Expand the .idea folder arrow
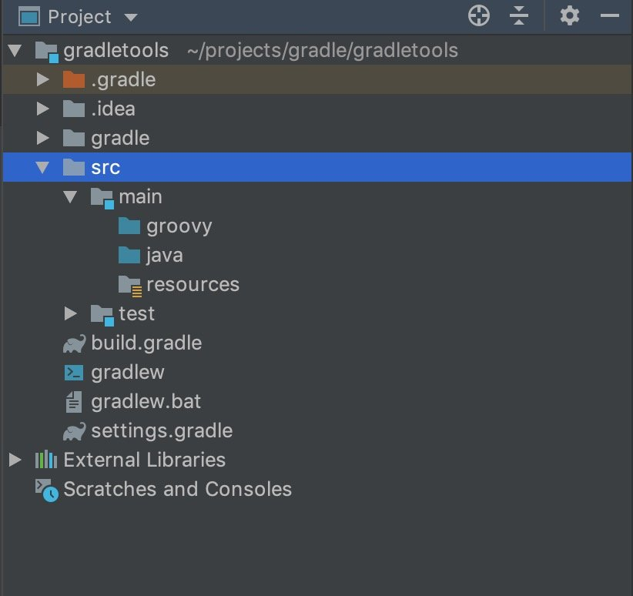633x596 pixels. 42,109
